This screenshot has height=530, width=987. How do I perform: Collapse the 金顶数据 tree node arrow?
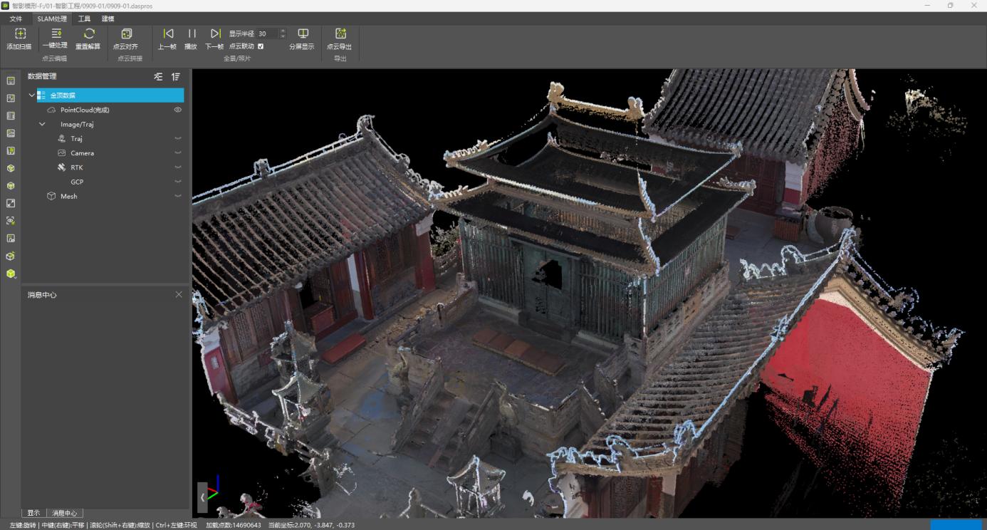(x=31, y=95)
